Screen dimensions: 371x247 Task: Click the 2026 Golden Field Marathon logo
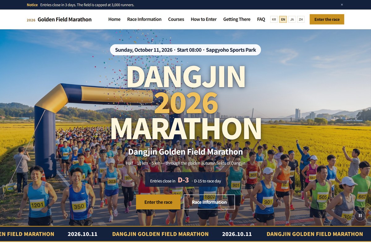(x=59, y=19)
